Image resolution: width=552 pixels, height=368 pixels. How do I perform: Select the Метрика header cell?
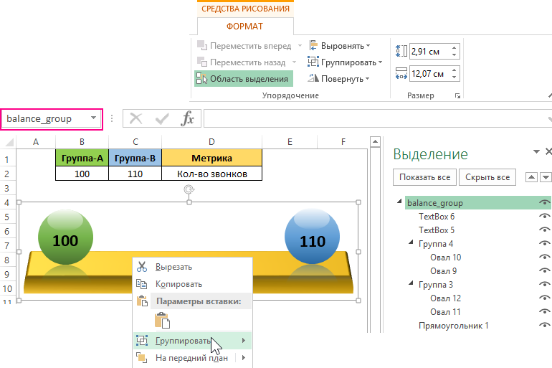click(x=212, y=158)
